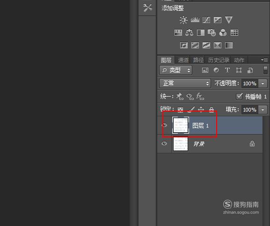This screenshot has width=270, height=226.
Task: Filter layers by smart objects
Action: click(250, 70)
